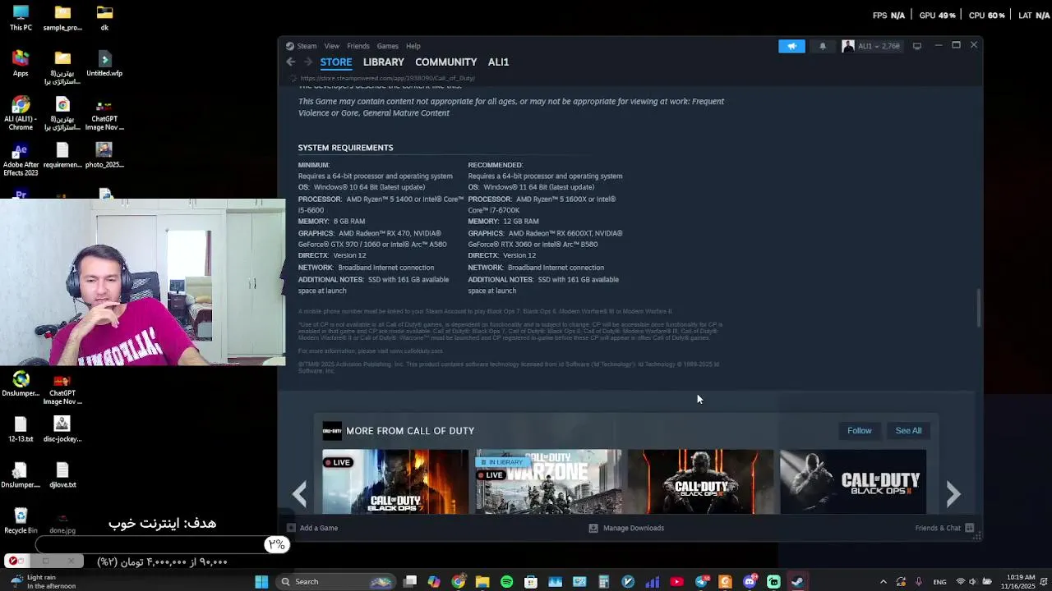Open the Games menu

387,46
